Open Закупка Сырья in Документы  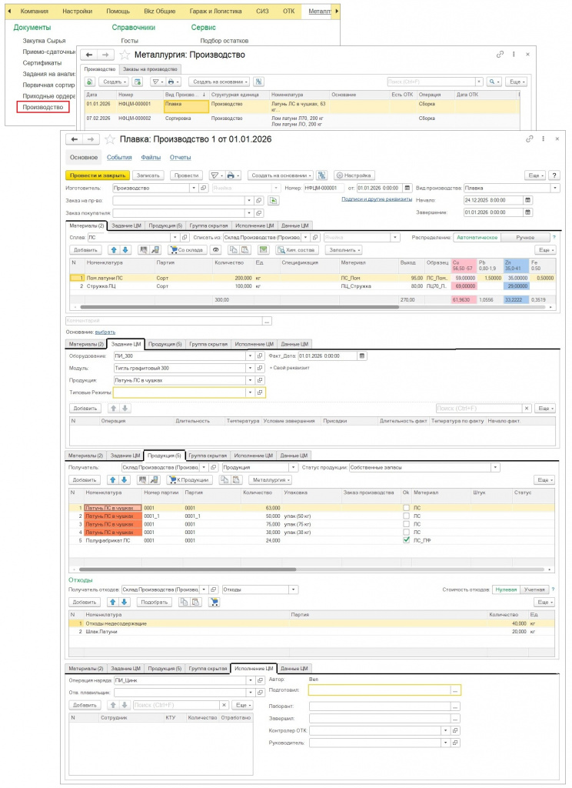click(x=44, y=41)
